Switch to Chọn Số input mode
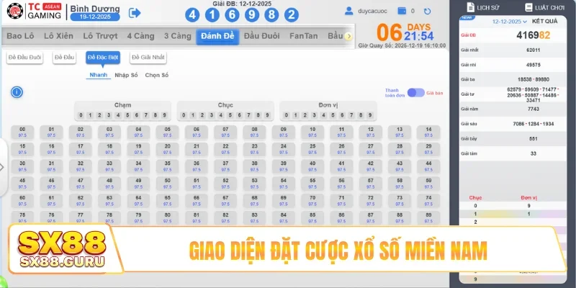The height and width of the screenshot is (288, 576). (x=157, y=76)
